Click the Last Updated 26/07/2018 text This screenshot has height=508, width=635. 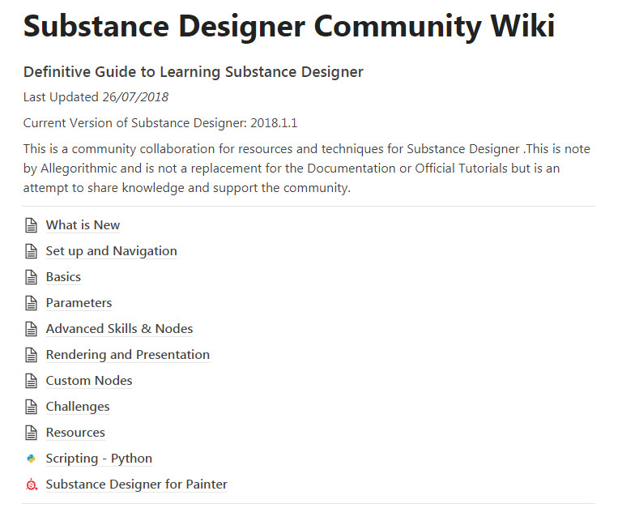pos(96,97)
